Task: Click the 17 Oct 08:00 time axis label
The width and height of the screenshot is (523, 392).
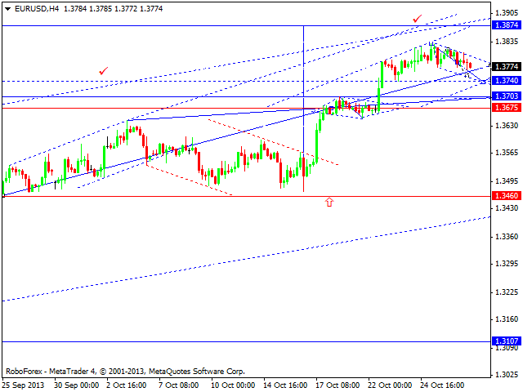Action: coord(337,385)
